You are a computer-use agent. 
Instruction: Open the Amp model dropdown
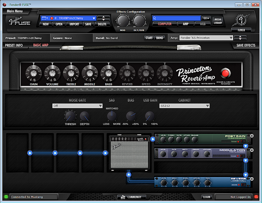tap(206, 38)
